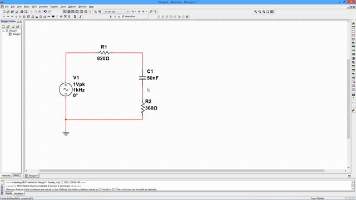Click the 820Ω value label
The width and height of the screenshot is (356, 200).
tap(103, 58)
